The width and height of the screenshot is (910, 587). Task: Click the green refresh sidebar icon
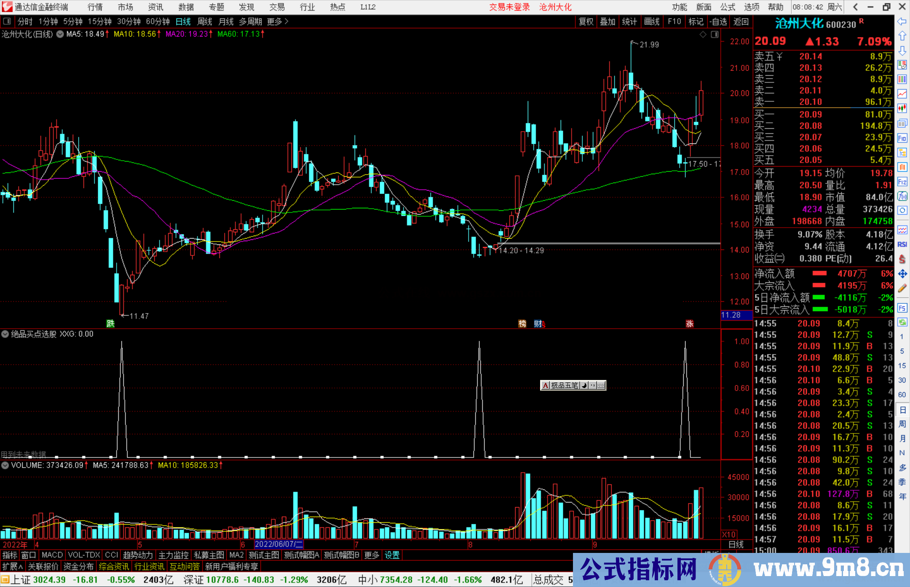click(902, 322)
